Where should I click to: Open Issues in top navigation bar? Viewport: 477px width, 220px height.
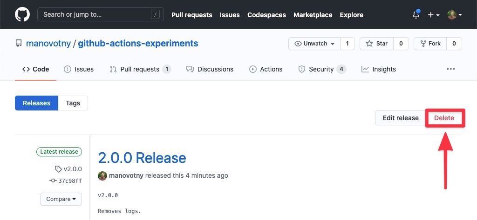pos(230,15)
